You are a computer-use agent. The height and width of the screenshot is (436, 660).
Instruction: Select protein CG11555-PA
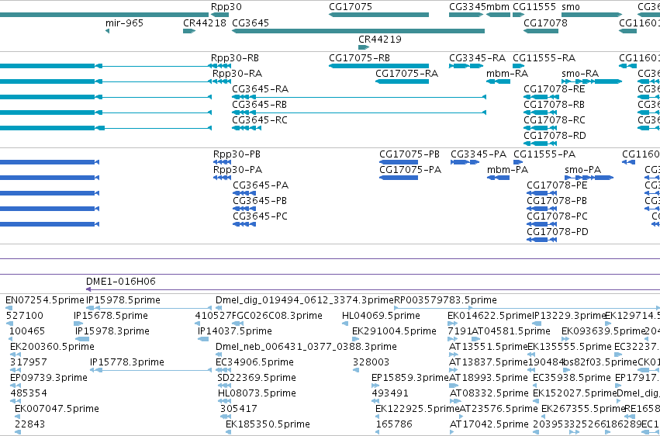(544, 154)
